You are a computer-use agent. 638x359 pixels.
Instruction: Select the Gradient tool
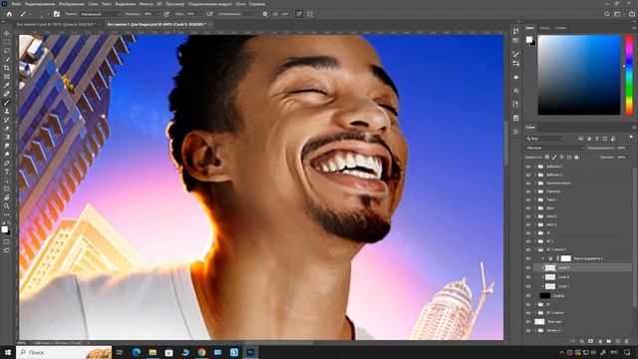7,137
